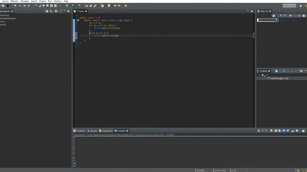Click the Open Task folder toolbar icon
This screenshot has height=172, width=307.
91,6
